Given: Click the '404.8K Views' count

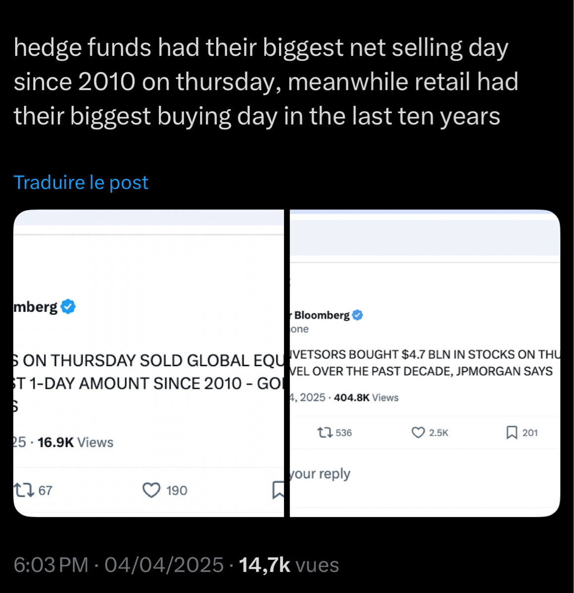Looking at the screenshot, I should click(x=366, y=398).
